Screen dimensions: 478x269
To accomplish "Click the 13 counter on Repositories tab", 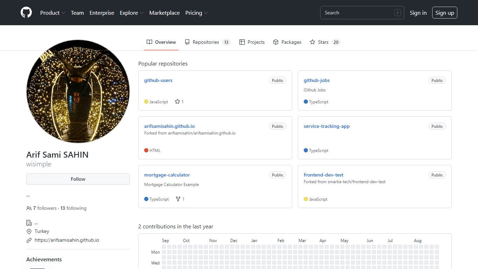I will tap(226, 42).
